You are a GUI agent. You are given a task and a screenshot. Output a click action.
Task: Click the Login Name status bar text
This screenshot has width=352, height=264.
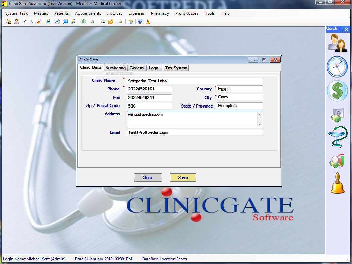[x=34, y=259]
